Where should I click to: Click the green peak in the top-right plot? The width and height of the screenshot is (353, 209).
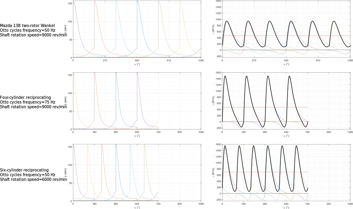click(313, 24)
